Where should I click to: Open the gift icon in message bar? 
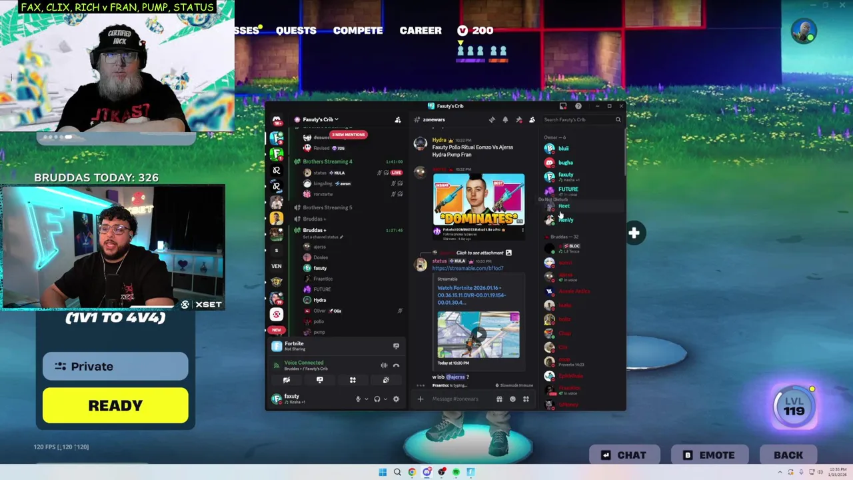pos(499,399)
